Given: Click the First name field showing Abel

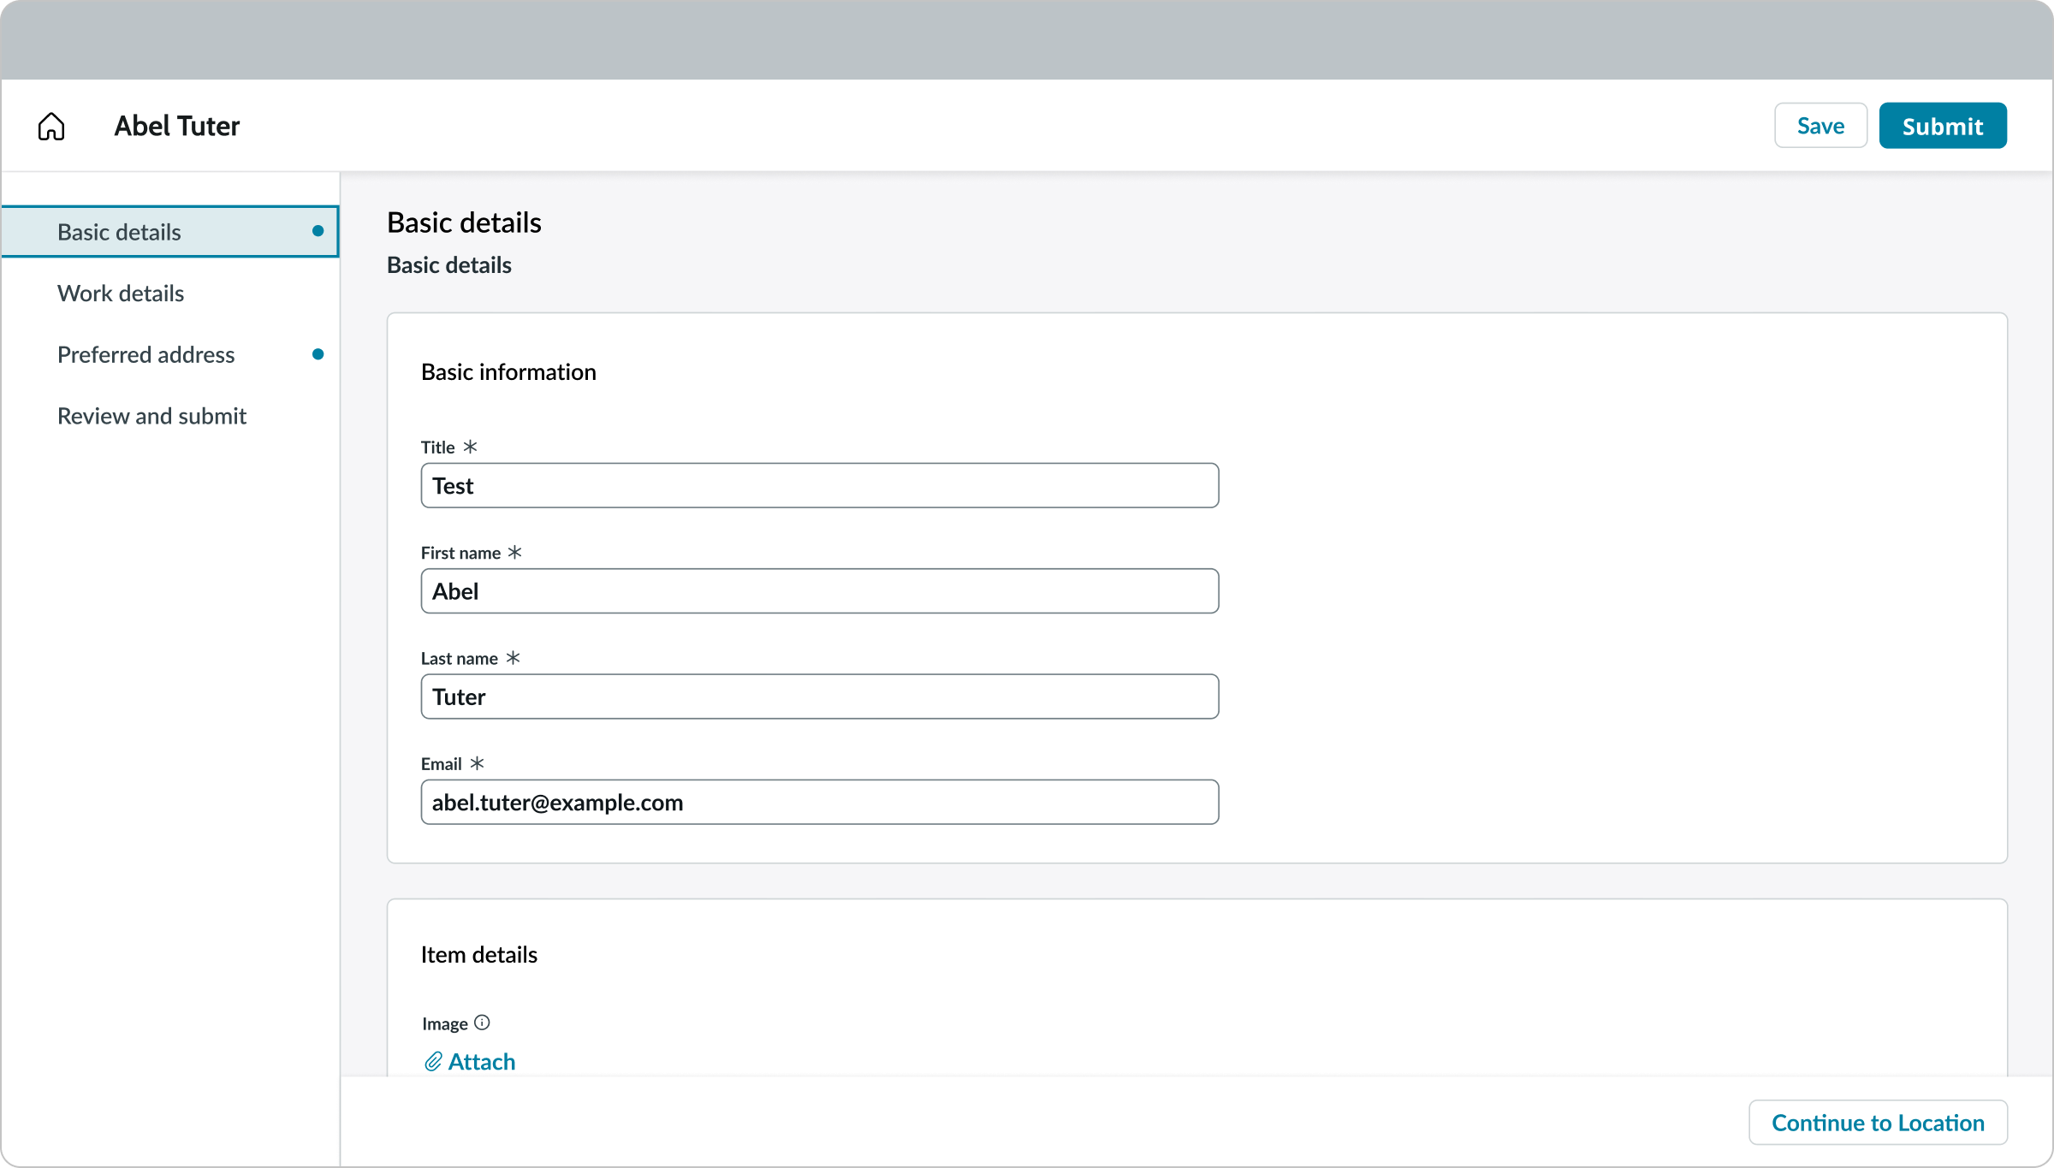Looking at the screenshot, I should (818, 590).
